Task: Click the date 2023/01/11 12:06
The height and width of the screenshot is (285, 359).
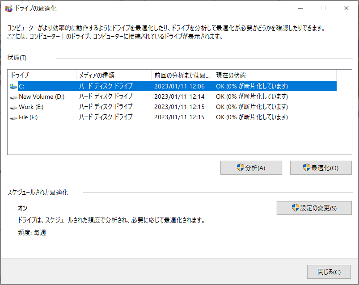Action: [179, 86]
